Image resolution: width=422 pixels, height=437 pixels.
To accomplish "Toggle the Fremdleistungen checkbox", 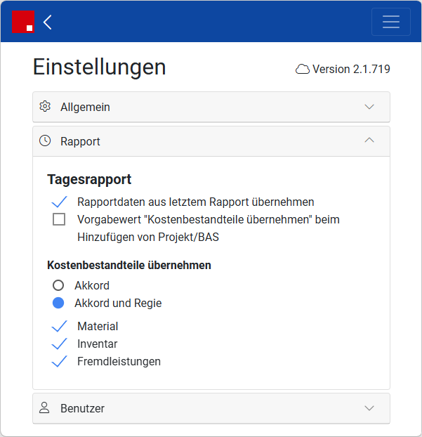I will 59,361.
